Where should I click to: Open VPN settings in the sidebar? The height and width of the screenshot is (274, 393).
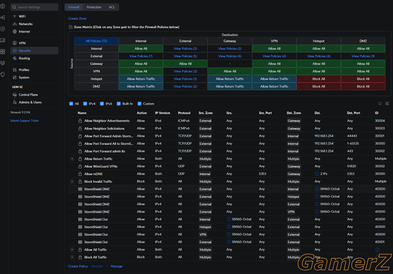[x=34, y=43]
